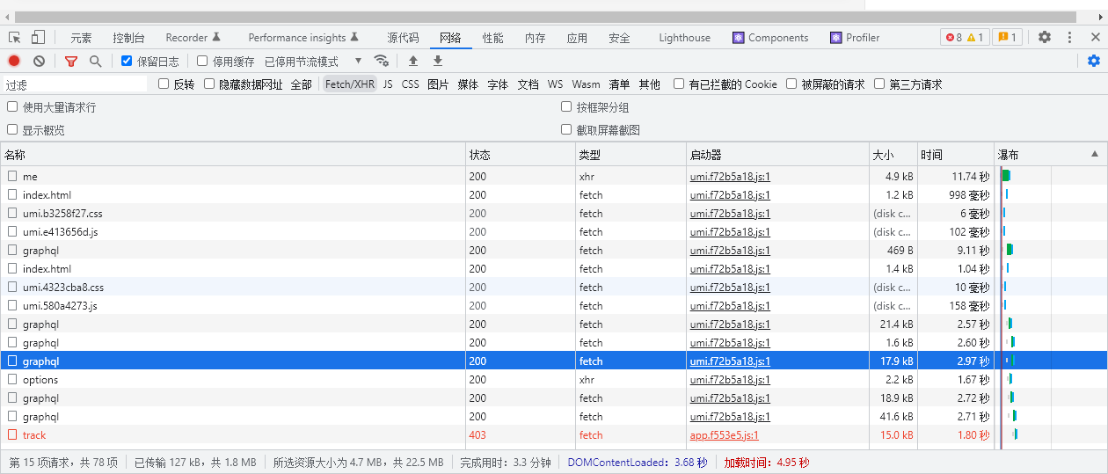Click the 瀑布 column sort arrow
This screenshot has height=474, width=1108.
click(1095, 154)
